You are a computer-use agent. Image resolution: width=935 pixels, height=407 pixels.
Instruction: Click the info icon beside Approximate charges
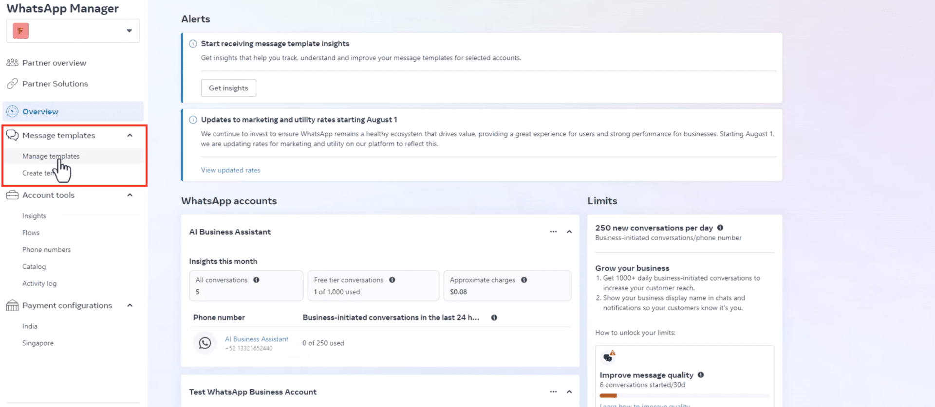click(x=524, y=280)
